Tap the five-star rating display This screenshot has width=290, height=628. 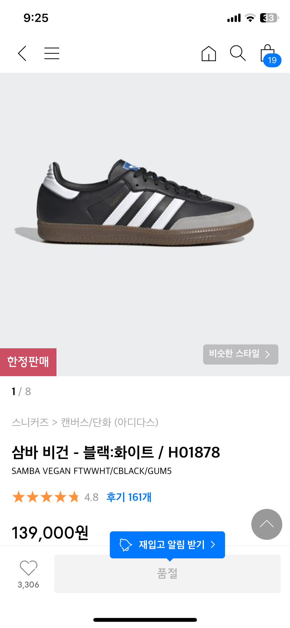46,497
